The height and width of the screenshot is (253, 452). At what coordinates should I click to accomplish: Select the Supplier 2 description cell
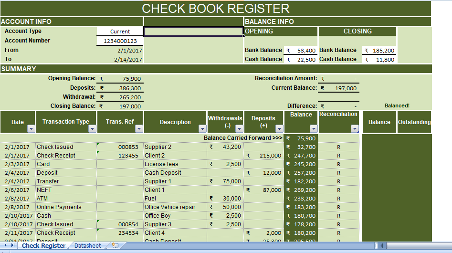pos(175,147)
